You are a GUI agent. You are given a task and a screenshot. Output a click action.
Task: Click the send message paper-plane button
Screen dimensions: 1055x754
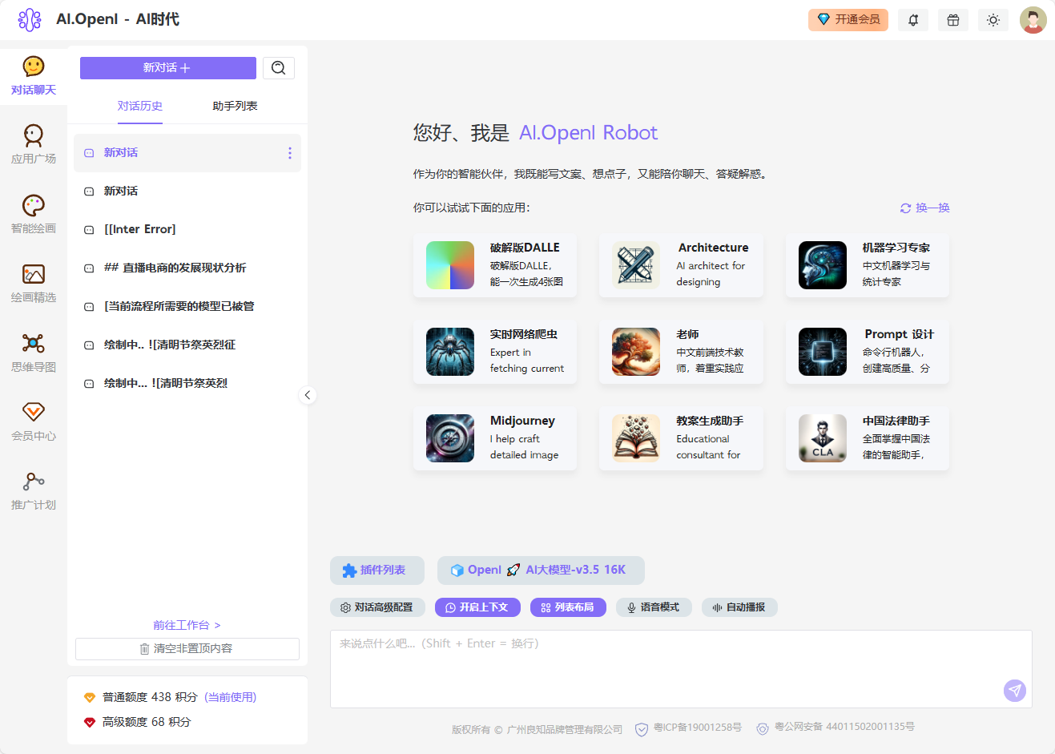pos(1015,691)
